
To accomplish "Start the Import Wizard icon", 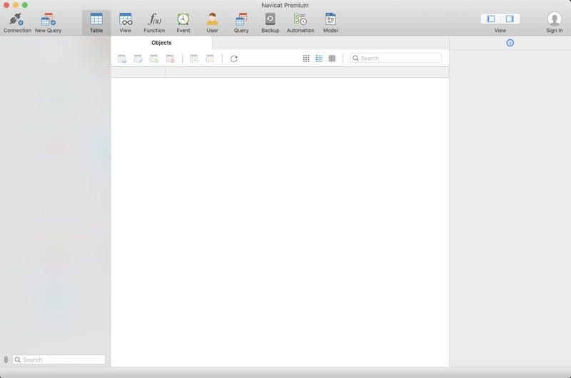I will pyautogui.click(x=194, y=58).
